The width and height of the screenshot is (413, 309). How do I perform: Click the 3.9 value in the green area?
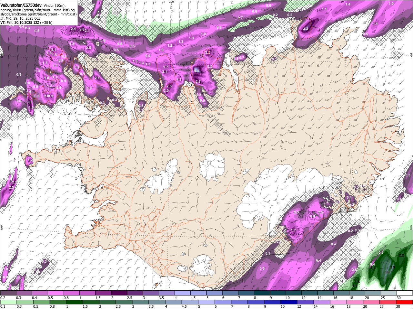tap(393, 267)
